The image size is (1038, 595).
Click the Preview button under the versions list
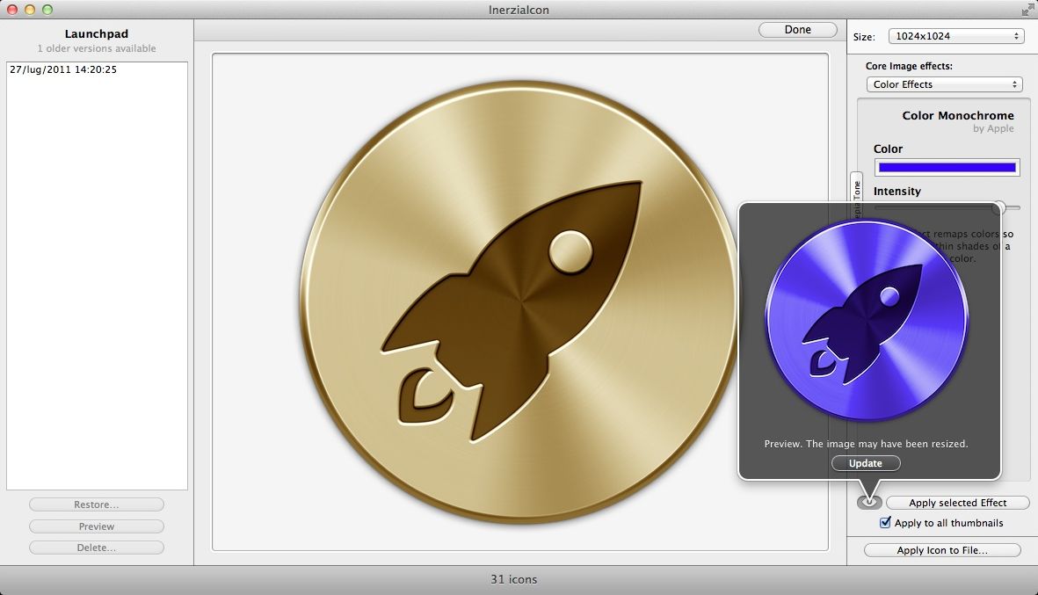[97, 526]
